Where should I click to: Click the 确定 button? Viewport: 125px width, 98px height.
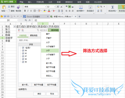pos(39,94)
